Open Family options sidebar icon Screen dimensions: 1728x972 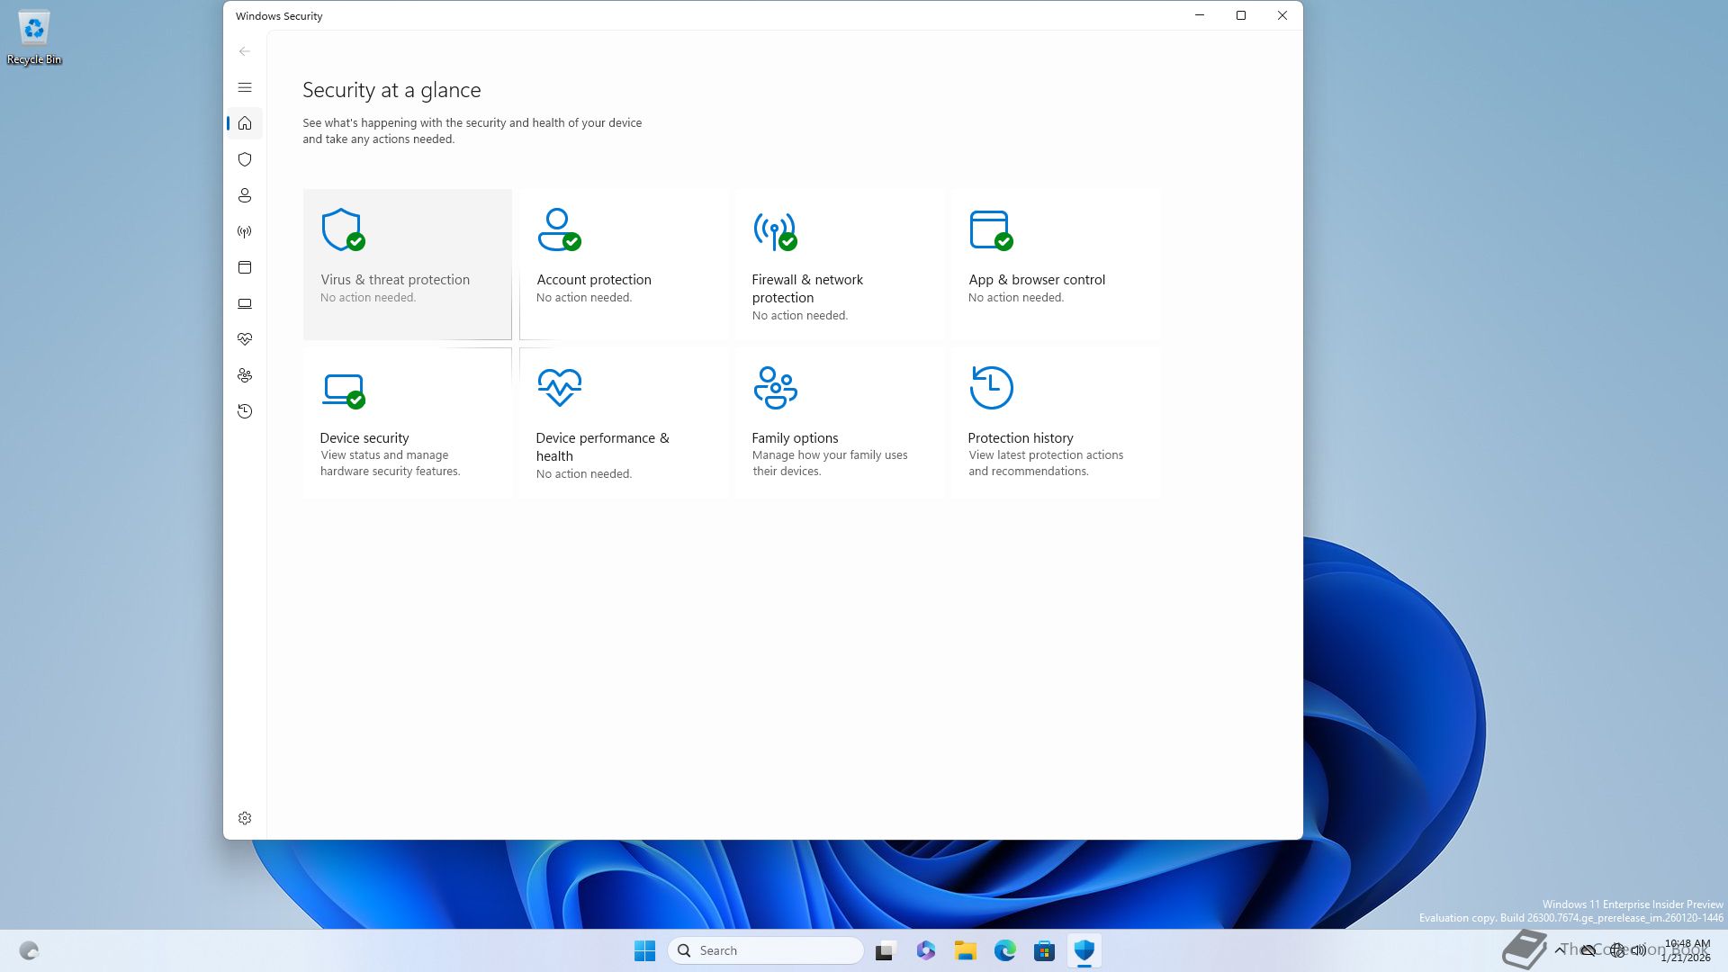coord(245,375)
